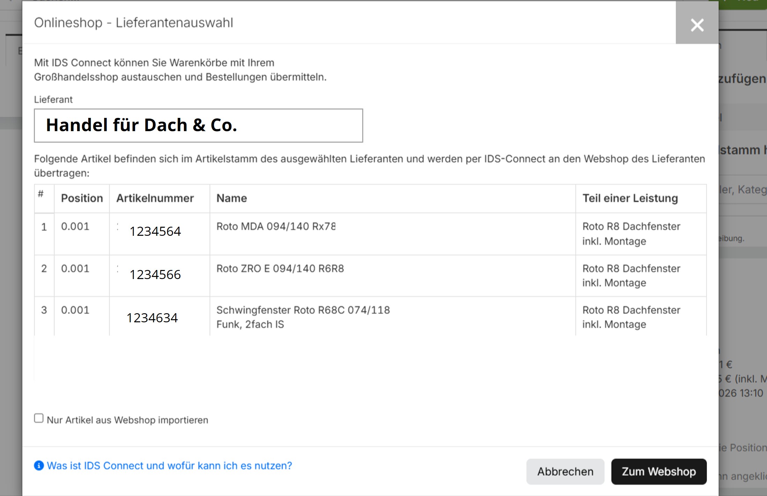Click the 'Nur Artikel aus Webshop importieren' label
Screen dimensions: 767x496
click(127, 420)
